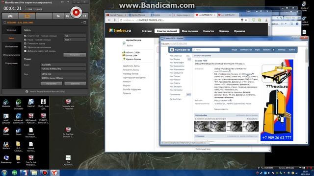
Task: Reload the snebes.ru page
Action: click(121, 20)
